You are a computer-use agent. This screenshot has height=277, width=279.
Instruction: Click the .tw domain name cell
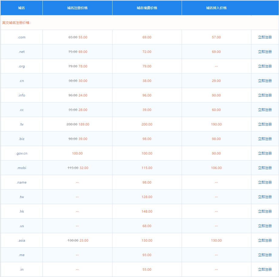point(22,197)
